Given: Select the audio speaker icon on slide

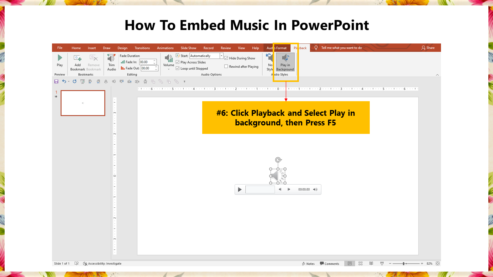Looking at the screenshot, I should [278, 176].
